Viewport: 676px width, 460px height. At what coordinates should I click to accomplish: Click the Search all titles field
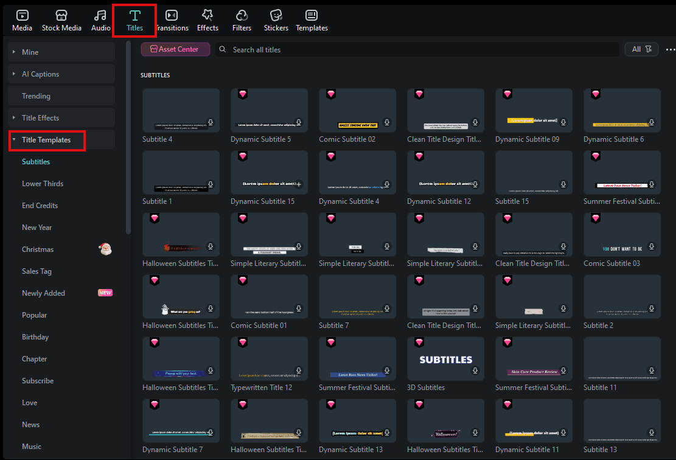417,49
